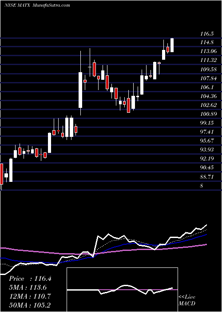Click the latest tall white candlestick near 116.5
The width and height of the screenshot is (222, 312).
172,45
